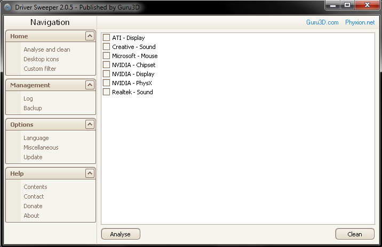Screen dimensions: 382x247
Task: Collapse the Management navigation section
Action: pyautogui.click(x=90, y=85)
